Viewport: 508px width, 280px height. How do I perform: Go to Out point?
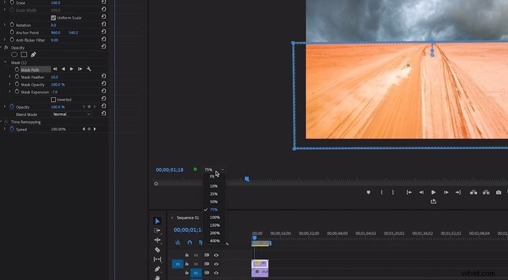458,193
